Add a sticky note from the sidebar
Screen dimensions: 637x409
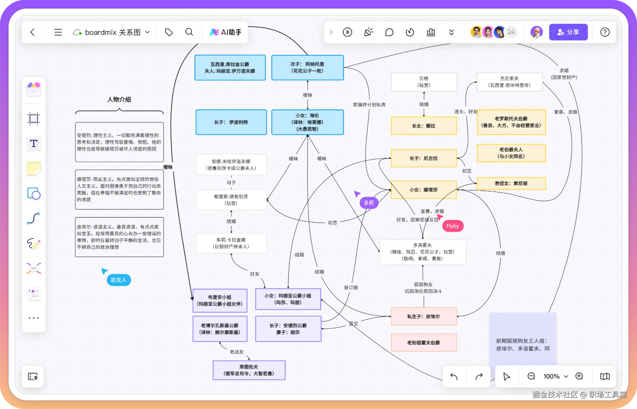pos(34,169)
